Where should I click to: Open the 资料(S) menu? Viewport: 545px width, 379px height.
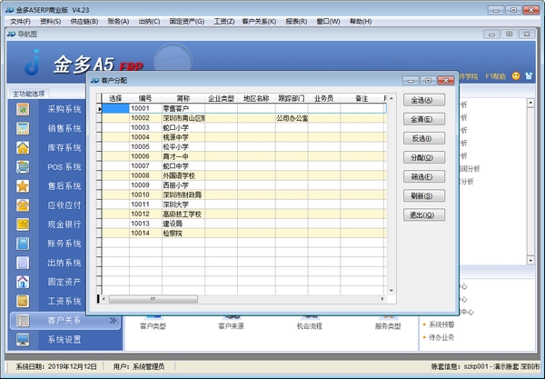tap(50, 22)
